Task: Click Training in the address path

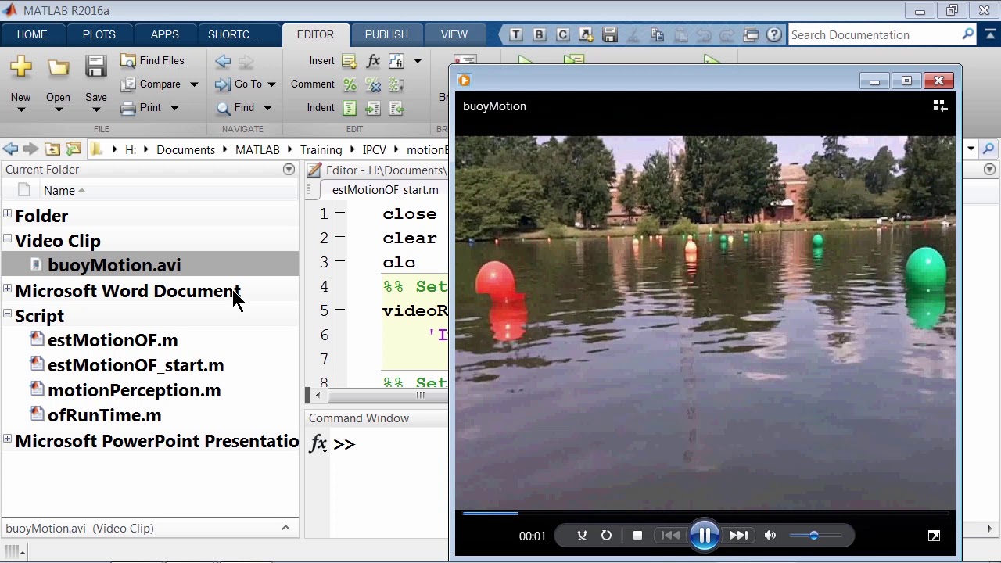Action: point(321,150)
